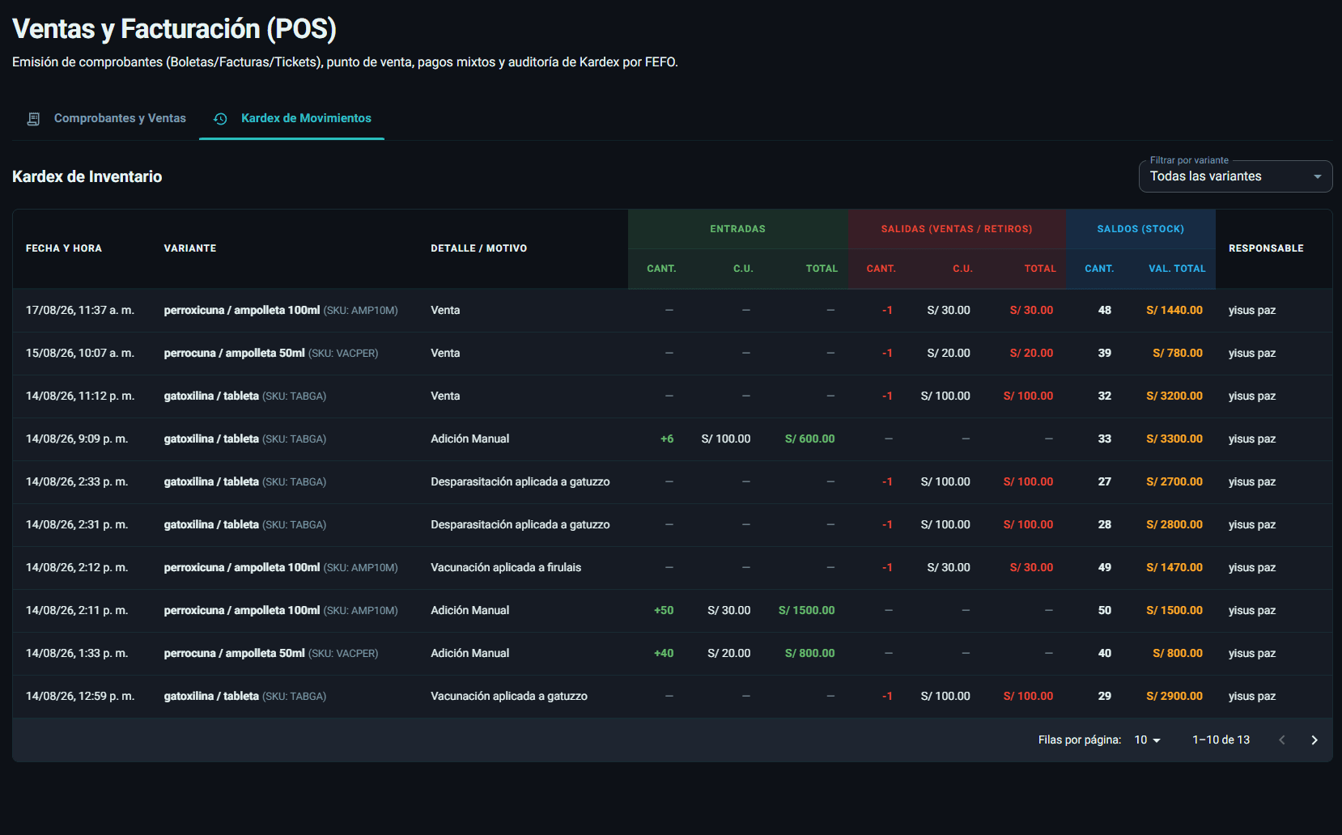The height and width of the screenshot is (835, 1342).
Task: Click the SALDOS (STOCK) group header
Action: (1140, 229)
